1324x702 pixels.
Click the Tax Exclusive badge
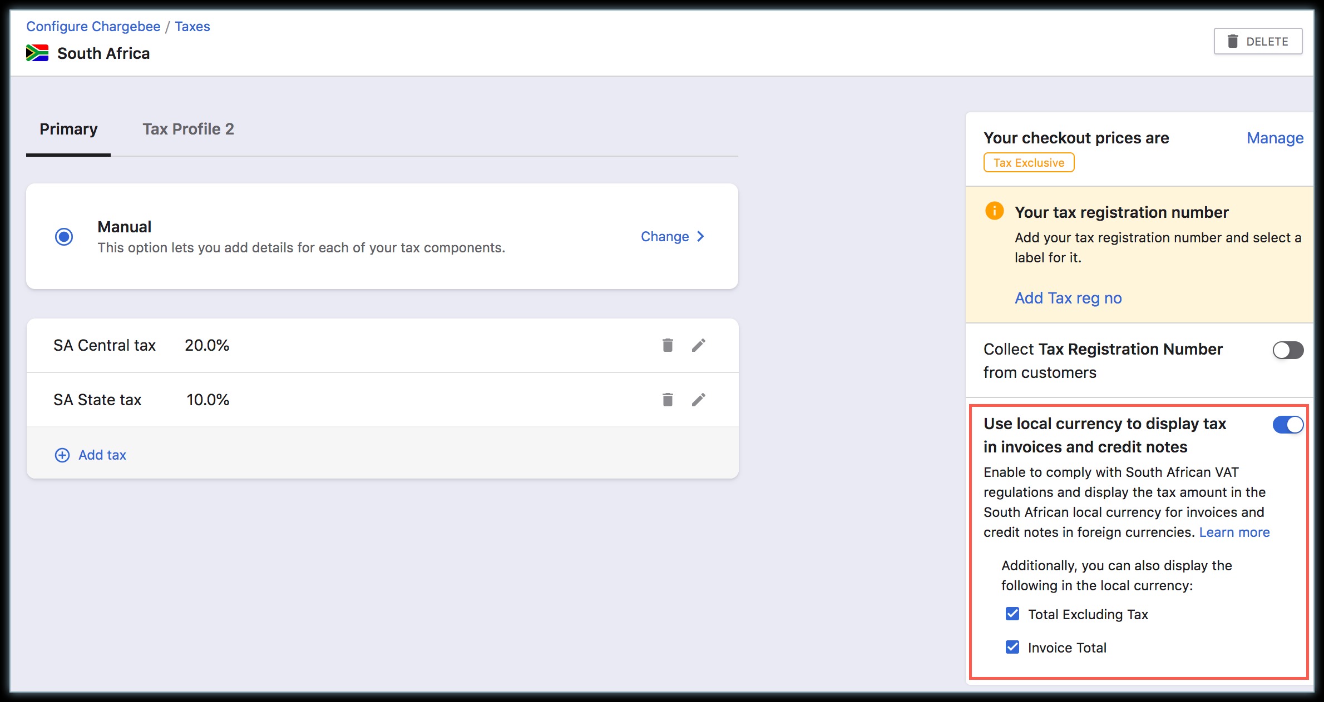coord(1029,163)
